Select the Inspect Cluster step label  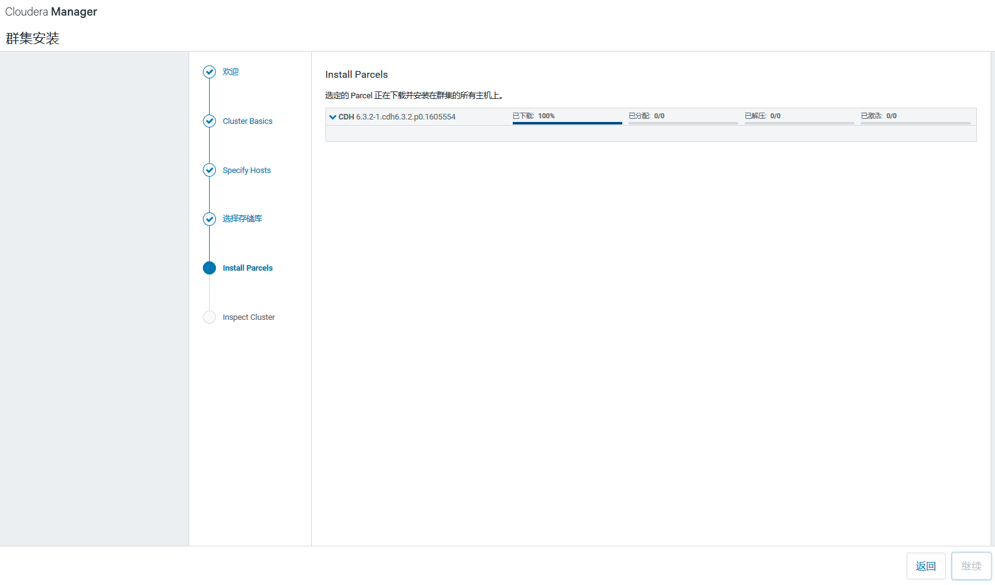click(x=249, y=317)
